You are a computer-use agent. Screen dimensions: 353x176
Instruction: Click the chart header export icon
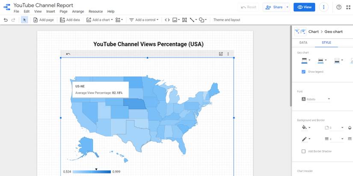[x=221, y=54]
